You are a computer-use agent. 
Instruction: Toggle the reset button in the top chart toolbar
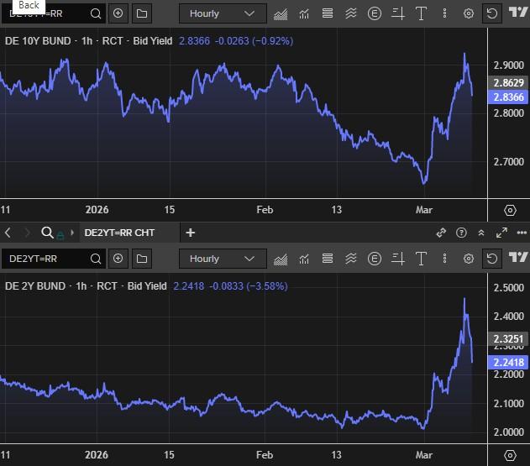point(492,13)
